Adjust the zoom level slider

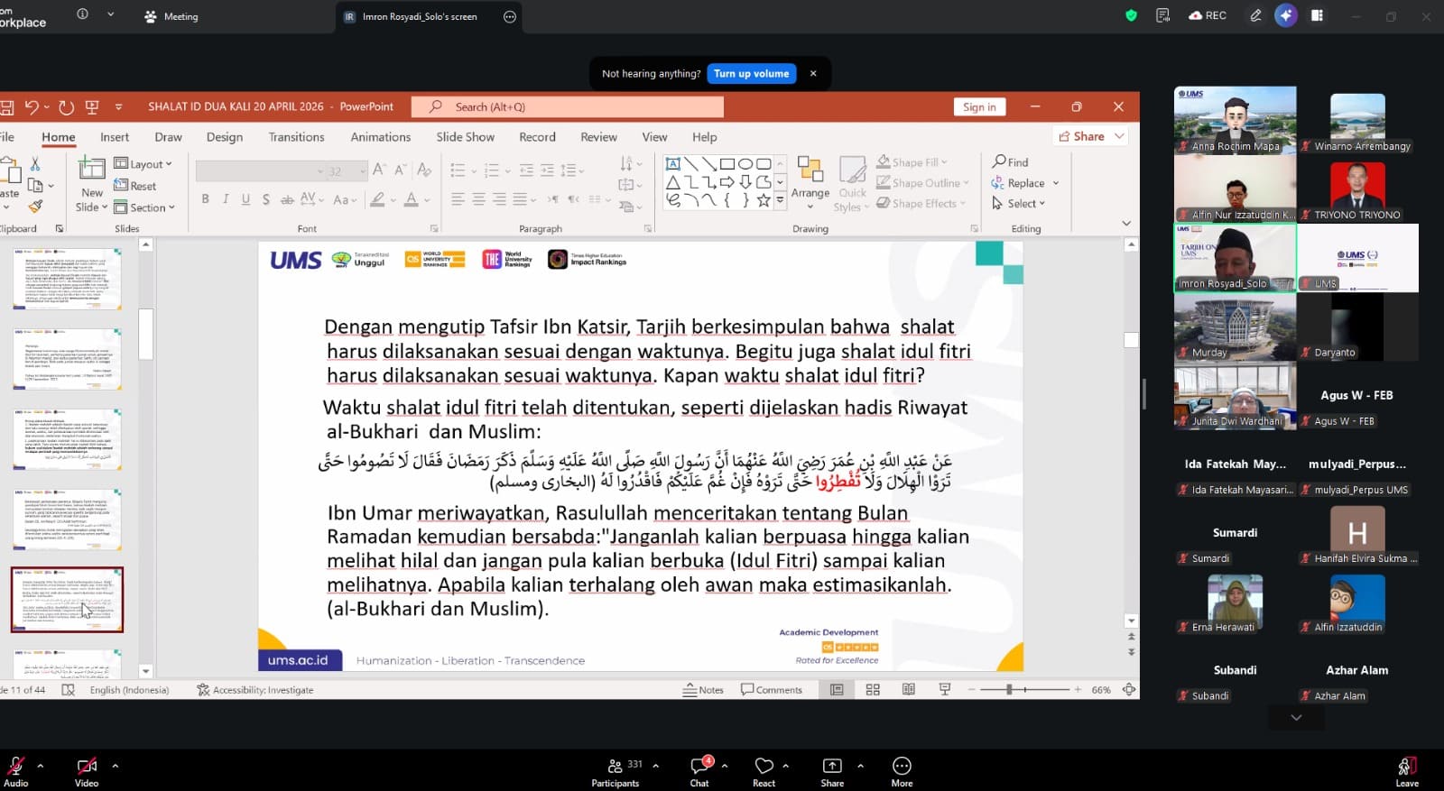point(1024,689)
